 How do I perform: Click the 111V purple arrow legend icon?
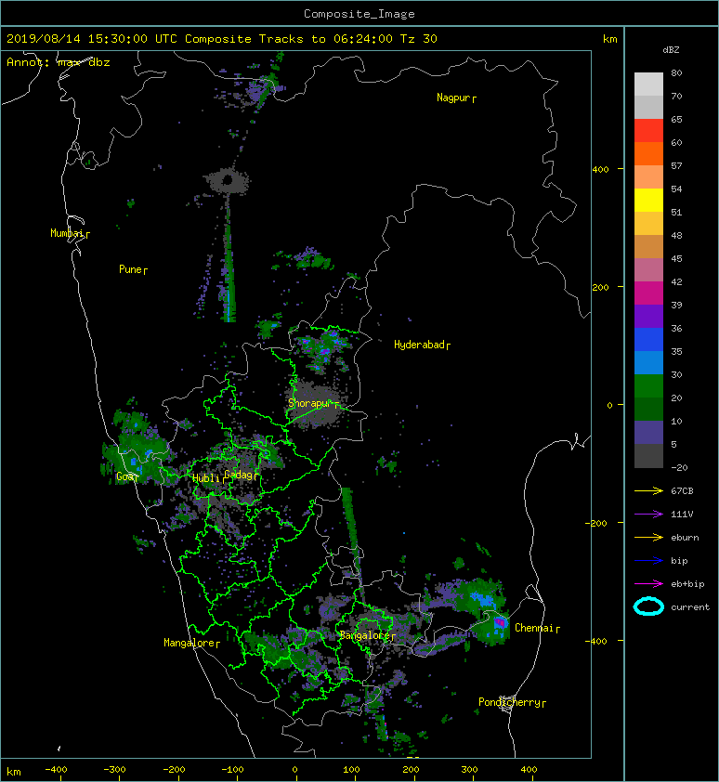648,515
